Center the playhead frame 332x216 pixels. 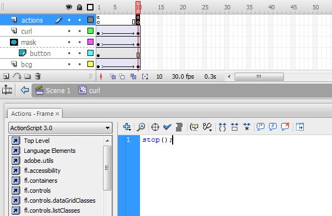point(101,76)
